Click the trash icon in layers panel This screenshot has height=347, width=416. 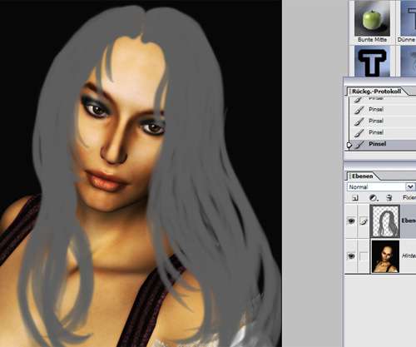(x=389, y=198)
